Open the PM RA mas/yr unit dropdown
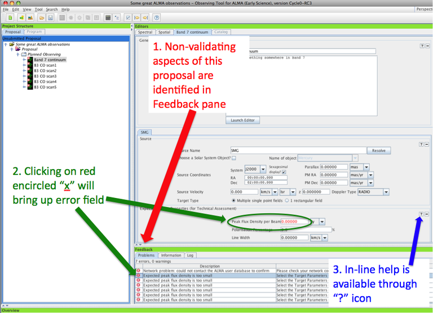 370,175
